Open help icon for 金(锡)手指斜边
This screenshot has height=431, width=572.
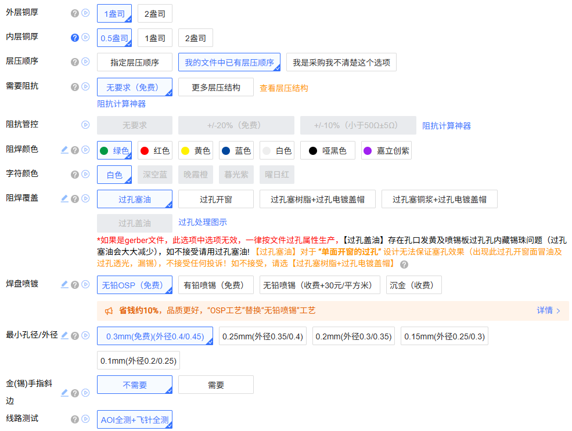[75, 393]
